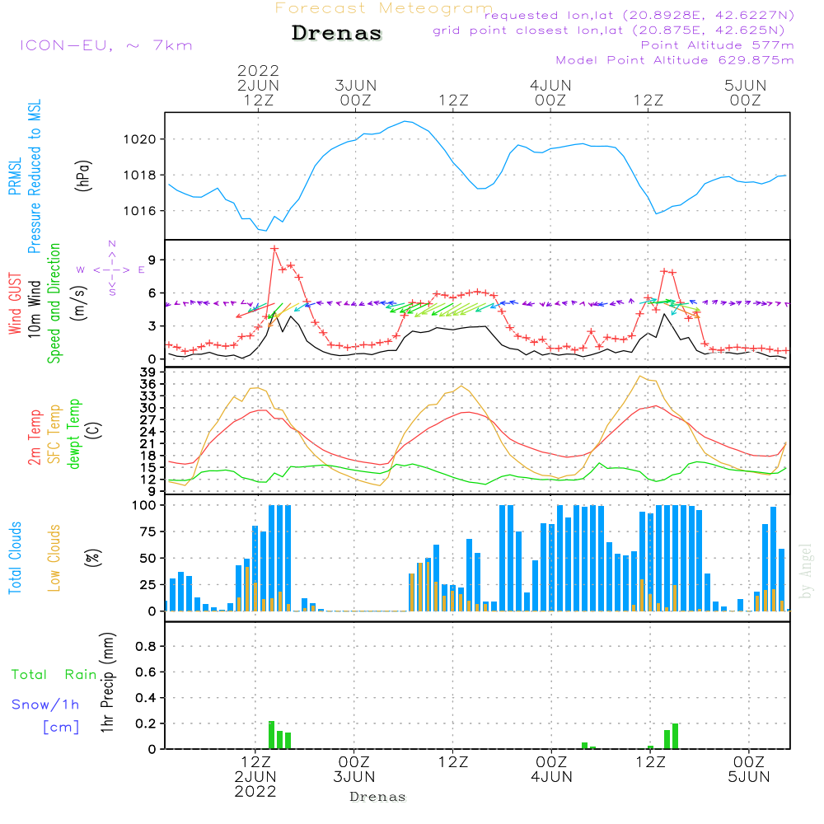Click the 'Snow/1h' legend label

(45, 705)
